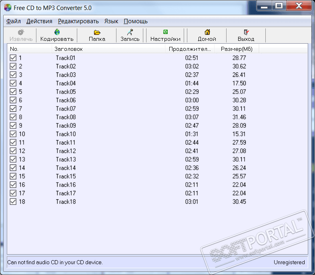Viewport: 315px width, 275px height.
Task: Toggle checkbox for track 8
Action: (x=13, y=117)
